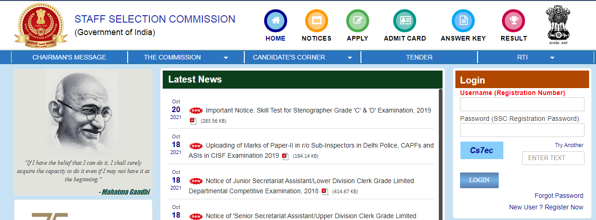Click the file size text 283.56 KB
The height and width of the screenshot is (220, 596).
(x=213, y=121)
